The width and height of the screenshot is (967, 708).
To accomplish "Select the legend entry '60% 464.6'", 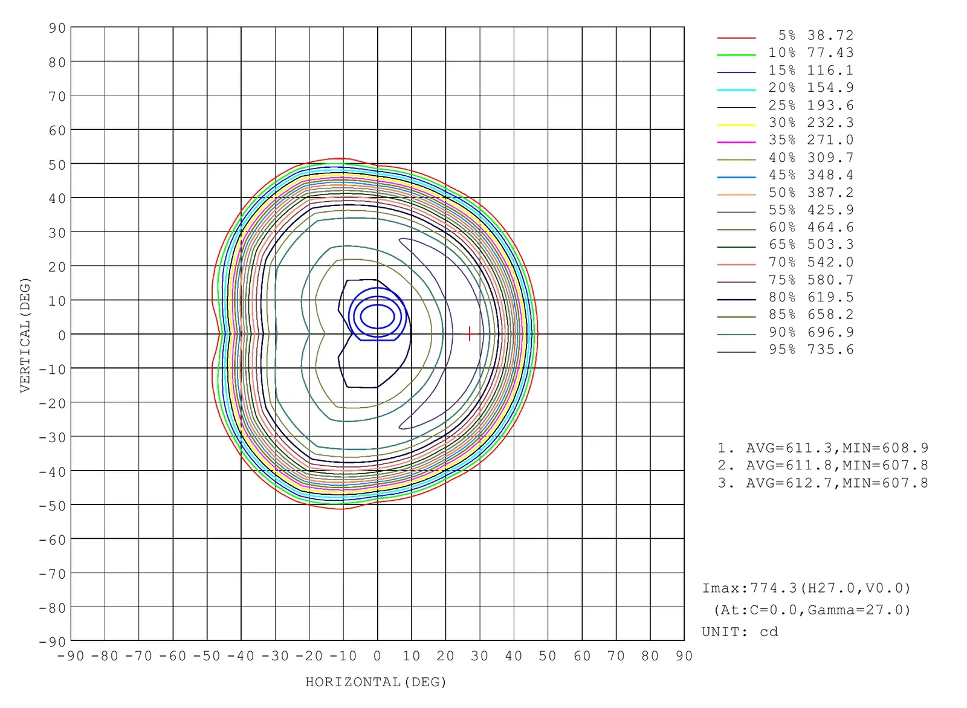I will point(785,228).
